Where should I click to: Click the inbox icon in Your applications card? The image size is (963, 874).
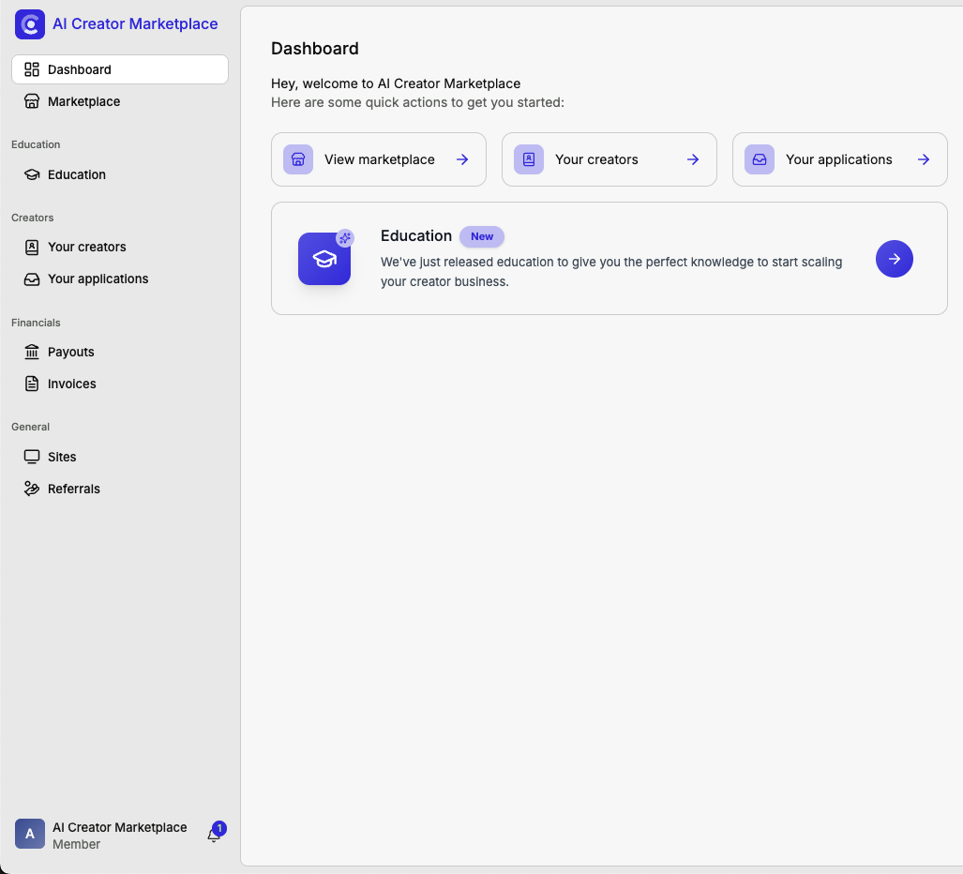coord(760,159)
